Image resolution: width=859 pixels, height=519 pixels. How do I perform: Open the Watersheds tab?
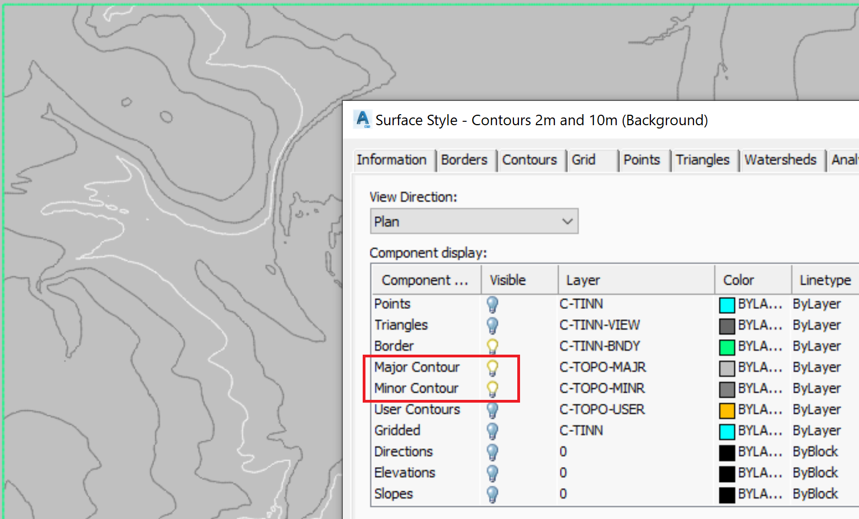(781, 160)
